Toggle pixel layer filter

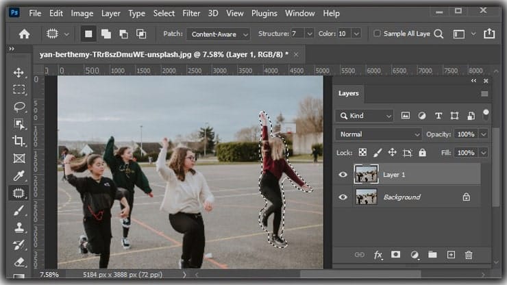tap(406, 116)
